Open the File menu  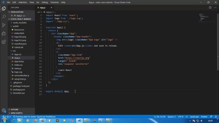(8, 2)
